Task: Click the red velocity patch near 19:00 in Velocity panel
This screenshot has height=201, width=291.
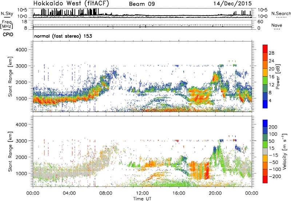Action: click(x=207, y=170)
